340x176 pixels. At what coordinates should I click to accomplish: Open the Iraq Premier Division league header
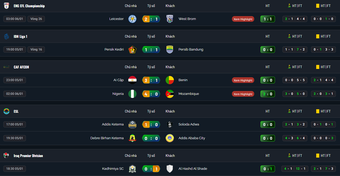[28, 156]
